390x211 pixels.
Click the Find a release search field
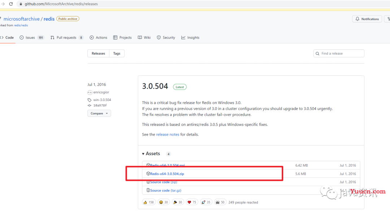[x=339, y=53]
